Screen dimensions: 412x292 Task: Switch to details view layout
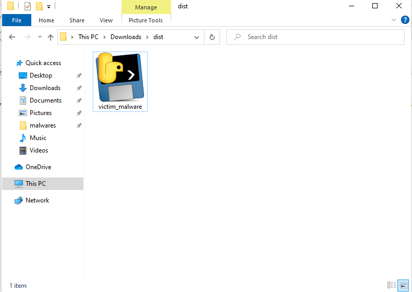coord(391,285)
